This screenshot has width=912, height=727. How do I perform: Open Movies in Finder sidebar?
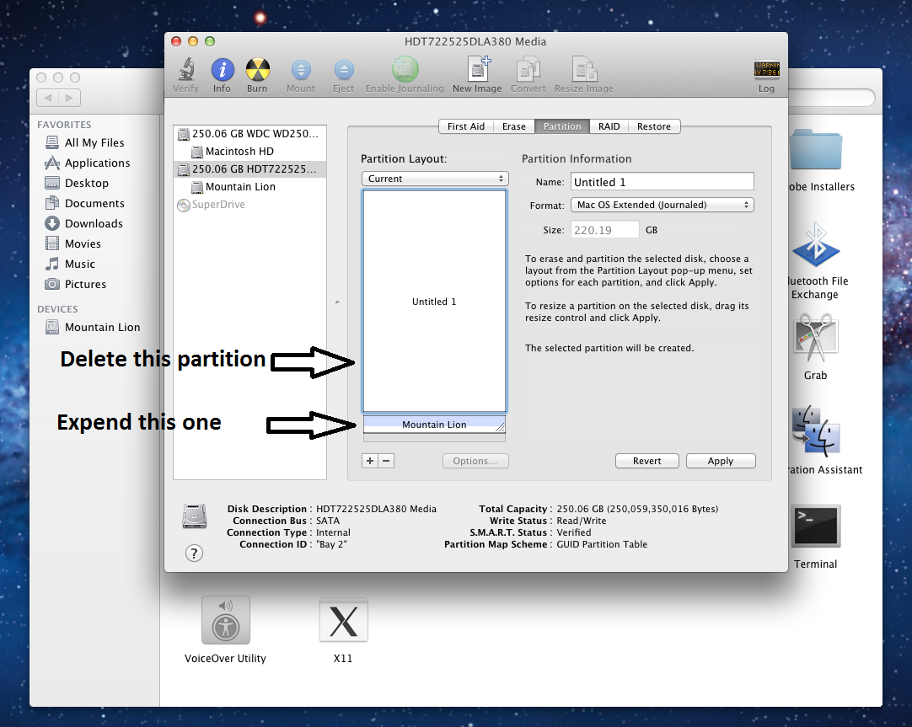coord(94,243)
